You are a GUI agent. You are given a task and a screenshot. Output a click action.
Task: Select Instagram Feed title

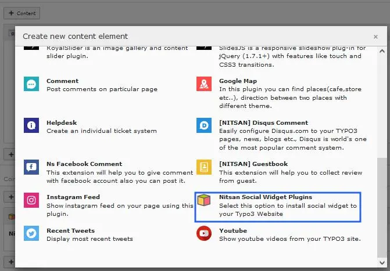(73, 197)
